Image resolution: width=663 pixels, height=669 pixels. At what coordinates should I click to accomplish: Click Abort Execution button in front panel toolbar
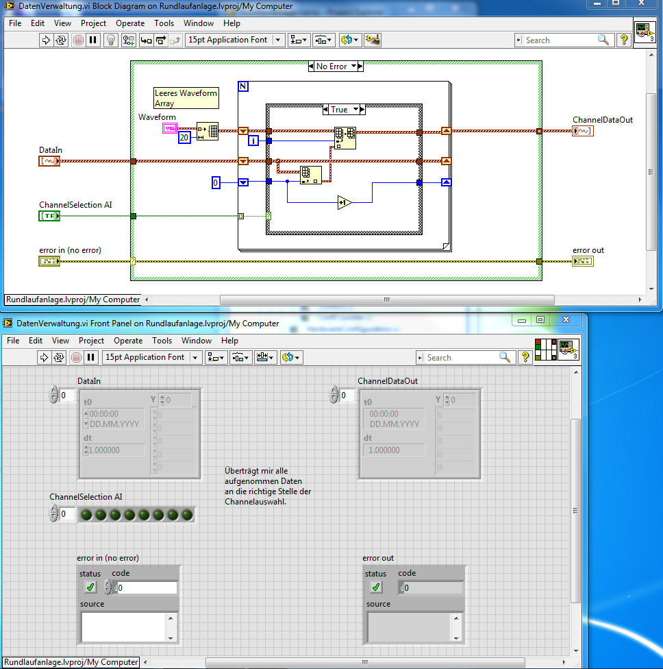[77, 357]
